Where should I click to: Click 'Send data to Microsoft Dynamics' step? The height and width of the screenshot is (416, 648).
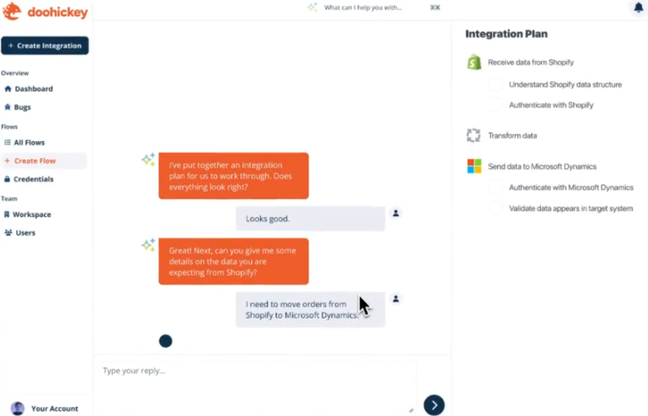(x=542, y=167)
